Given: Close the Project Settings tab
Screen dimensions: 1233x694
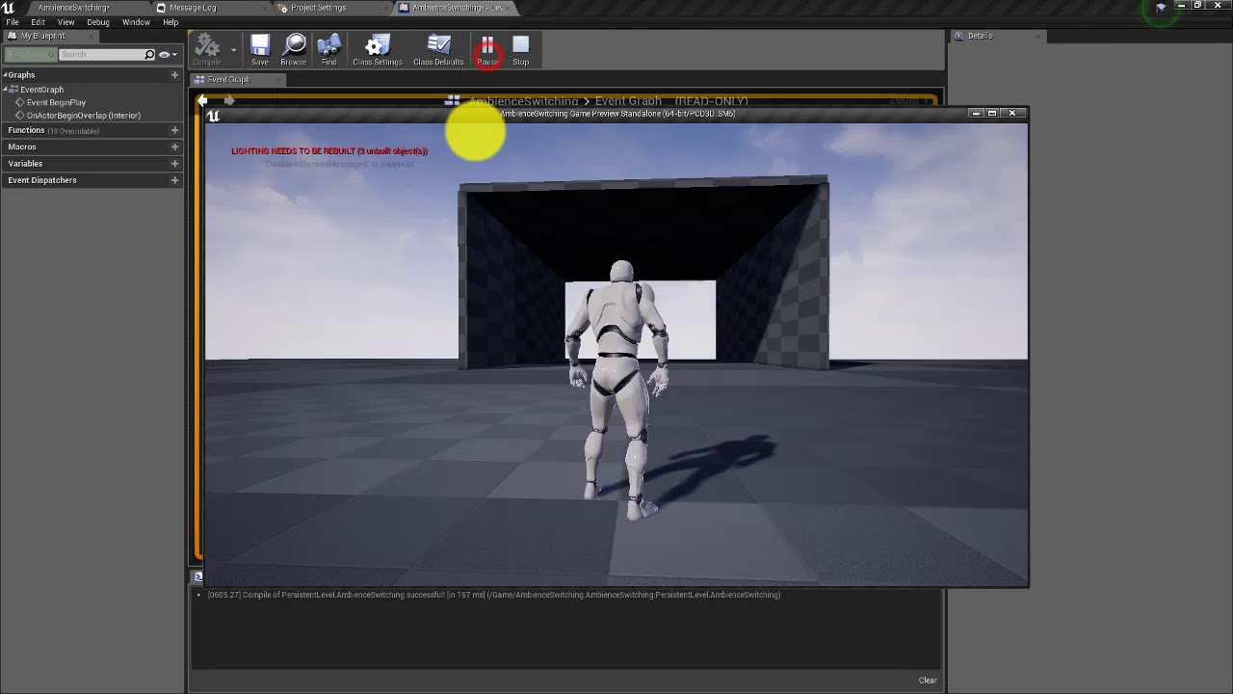Looking at the screenshot, I should [x=385, y=8].
